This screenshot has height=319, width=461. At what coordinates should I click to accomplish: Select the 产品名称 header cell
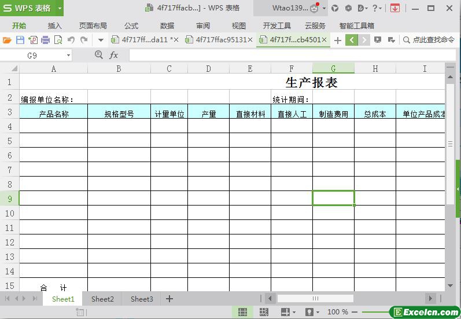point(54,112)
